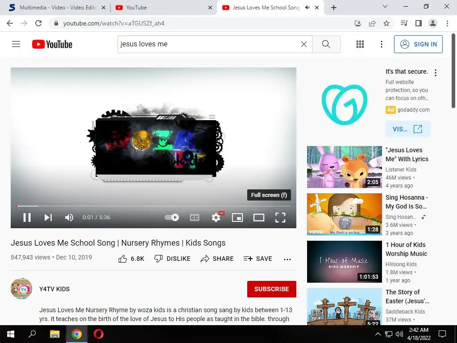This screenshot has height=343, width=457.
Task: Open YouTube settings three-dot menu
Action: coord(381,44)
